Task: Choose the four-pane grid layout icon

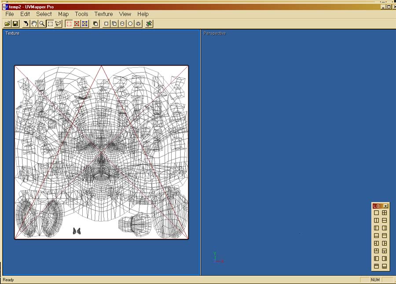Action: 385,213
